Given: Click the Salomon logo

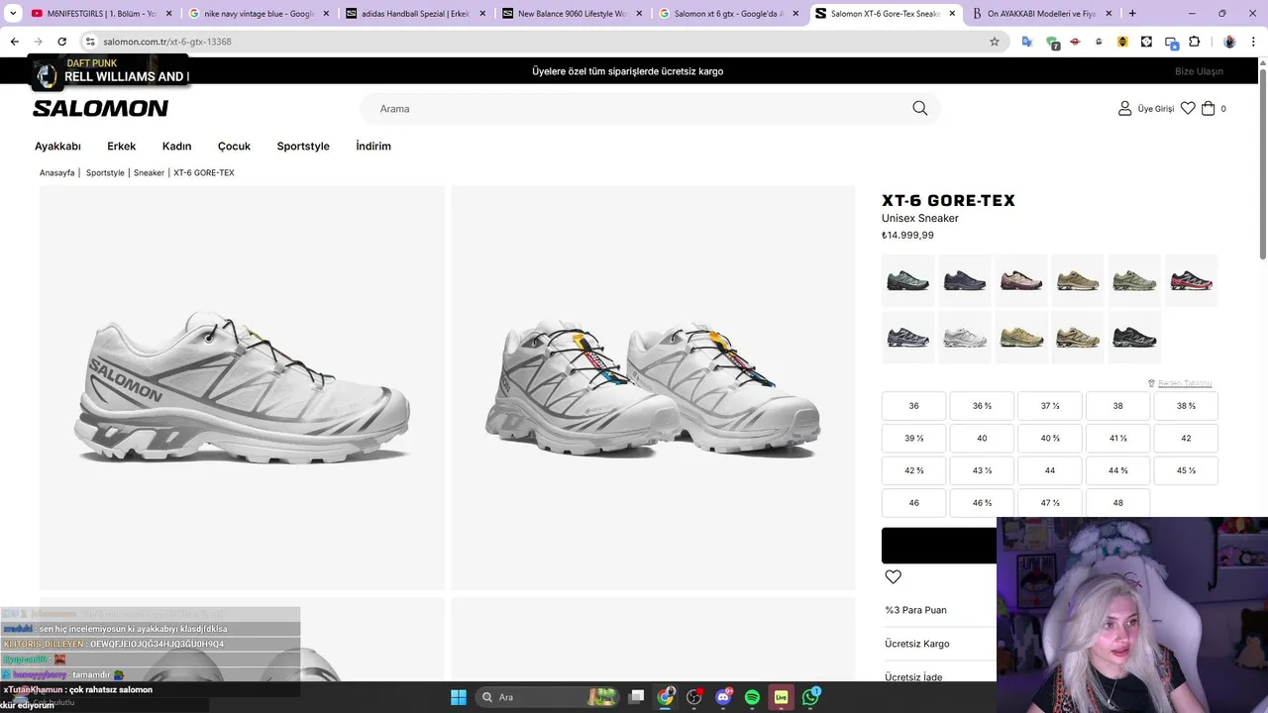Looking at the screenshot, I should 100,108.
